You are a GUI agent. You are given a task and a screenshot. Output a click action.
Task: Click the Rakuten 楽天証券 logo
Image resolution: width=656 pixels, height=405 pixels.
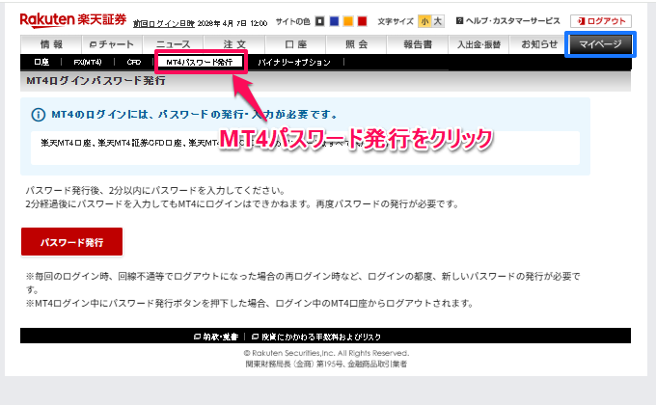click(x=71, y=19)
